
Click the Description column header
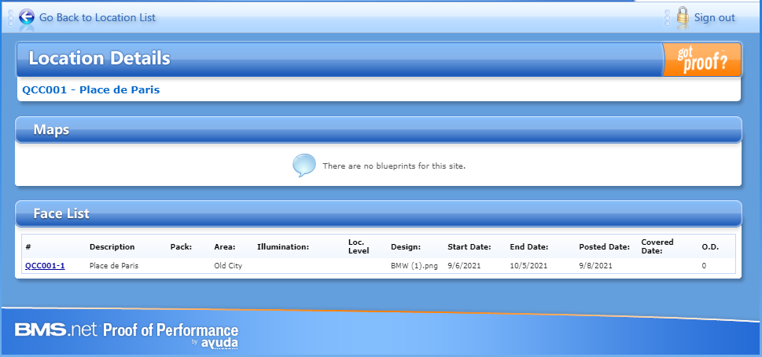coord(112,247)
